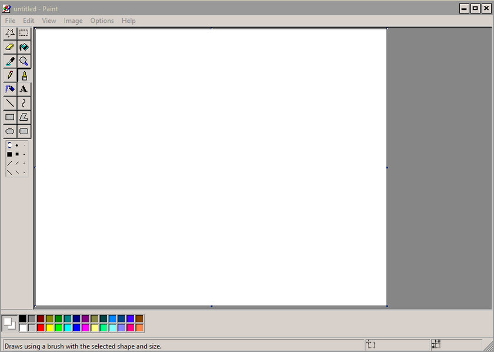Choose the medium backslash brush shape

click(x=17, y=172)
